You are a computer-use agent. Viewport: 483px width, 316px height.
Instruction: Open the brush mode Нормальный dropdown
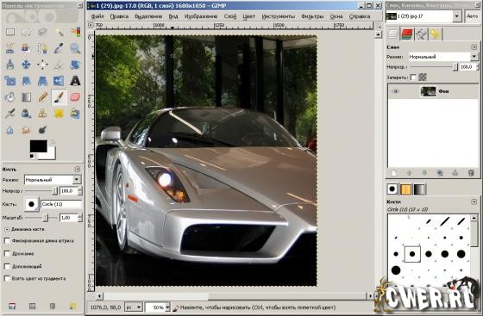coord(53,179)
